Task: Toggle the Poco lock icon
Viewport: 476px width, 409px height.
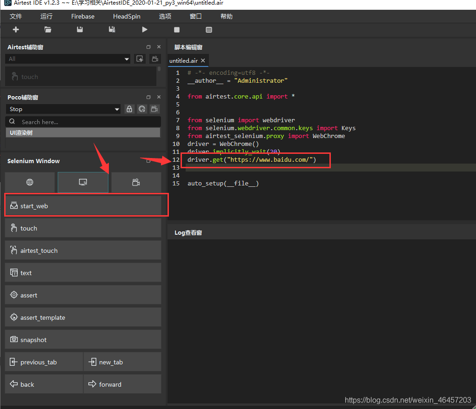Action: (129, 109)
